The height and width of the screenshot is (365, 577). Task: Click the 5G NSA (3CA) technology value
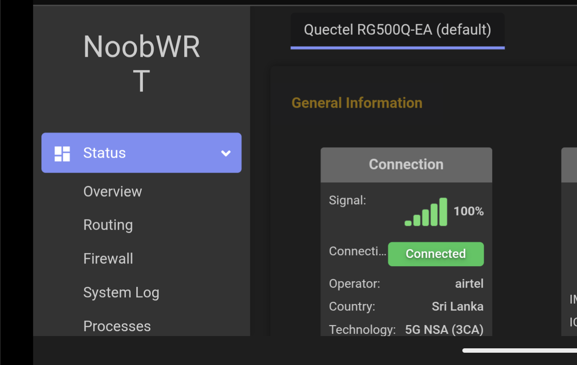[444, 329]
